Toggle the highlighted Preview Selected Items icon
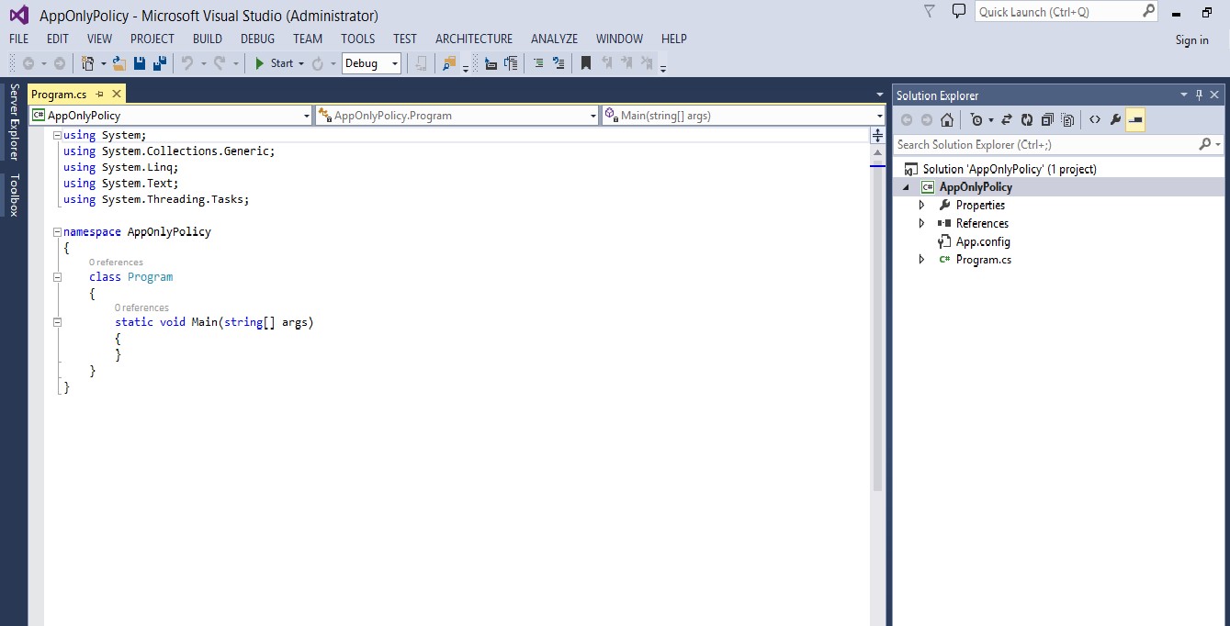Image resolution: width=1230 pixels, height=626 pixels. (1135, 119)
